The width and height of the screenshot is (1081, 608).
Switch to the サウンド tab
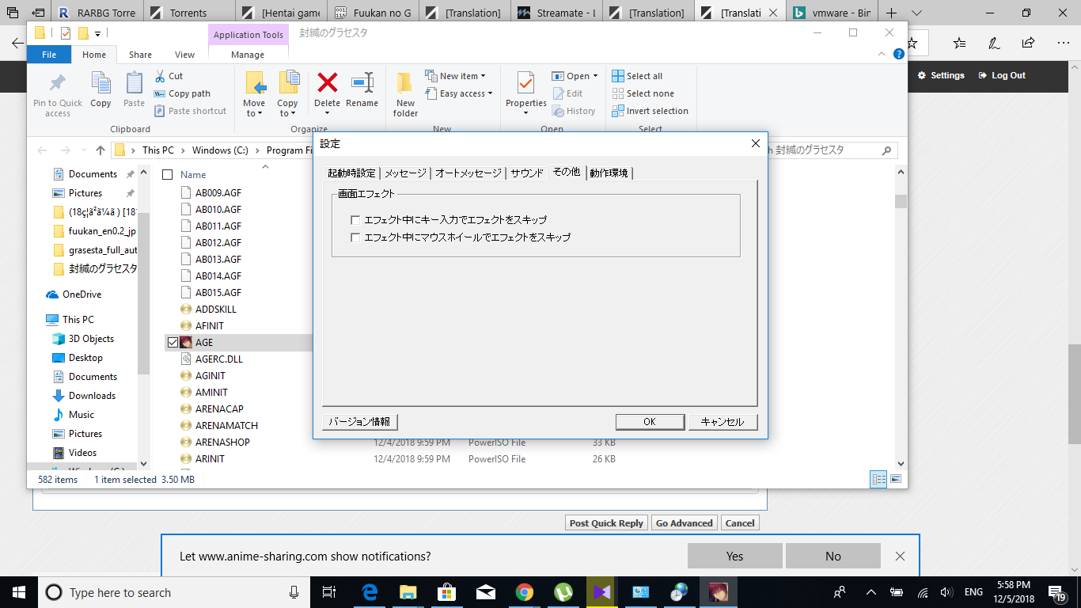[x=527, y=173]
